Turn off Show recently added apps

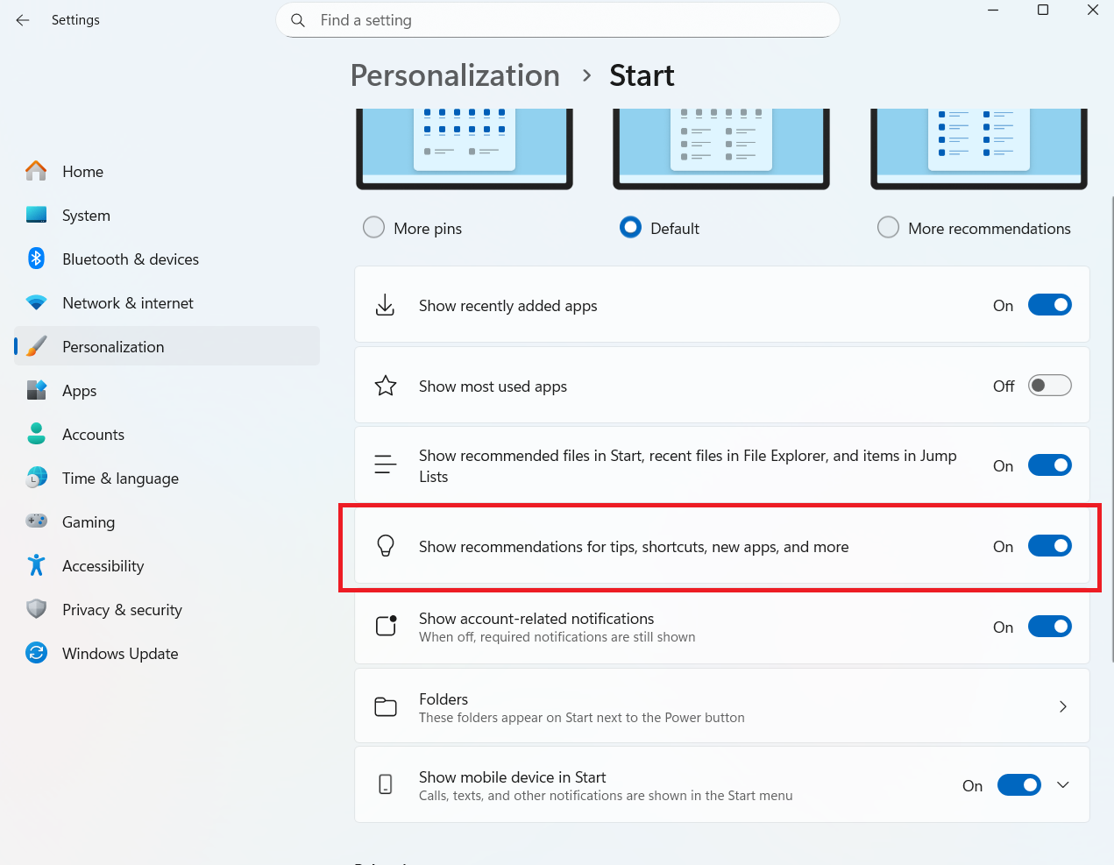tap(1049, 305)
